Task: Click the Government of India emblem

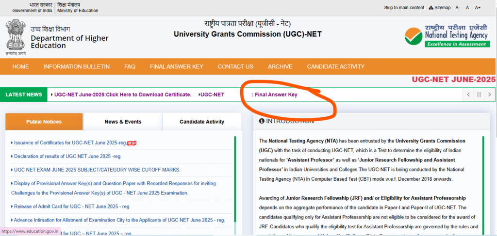Action: click(15, 35)
